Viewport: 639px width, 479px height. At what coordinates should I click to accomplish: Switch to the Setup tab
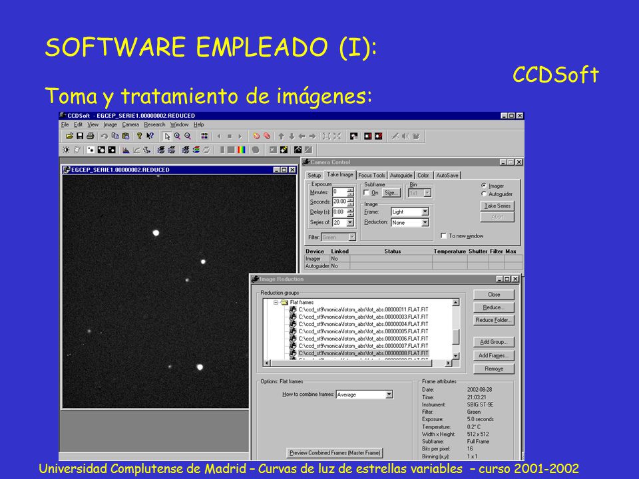314,175
